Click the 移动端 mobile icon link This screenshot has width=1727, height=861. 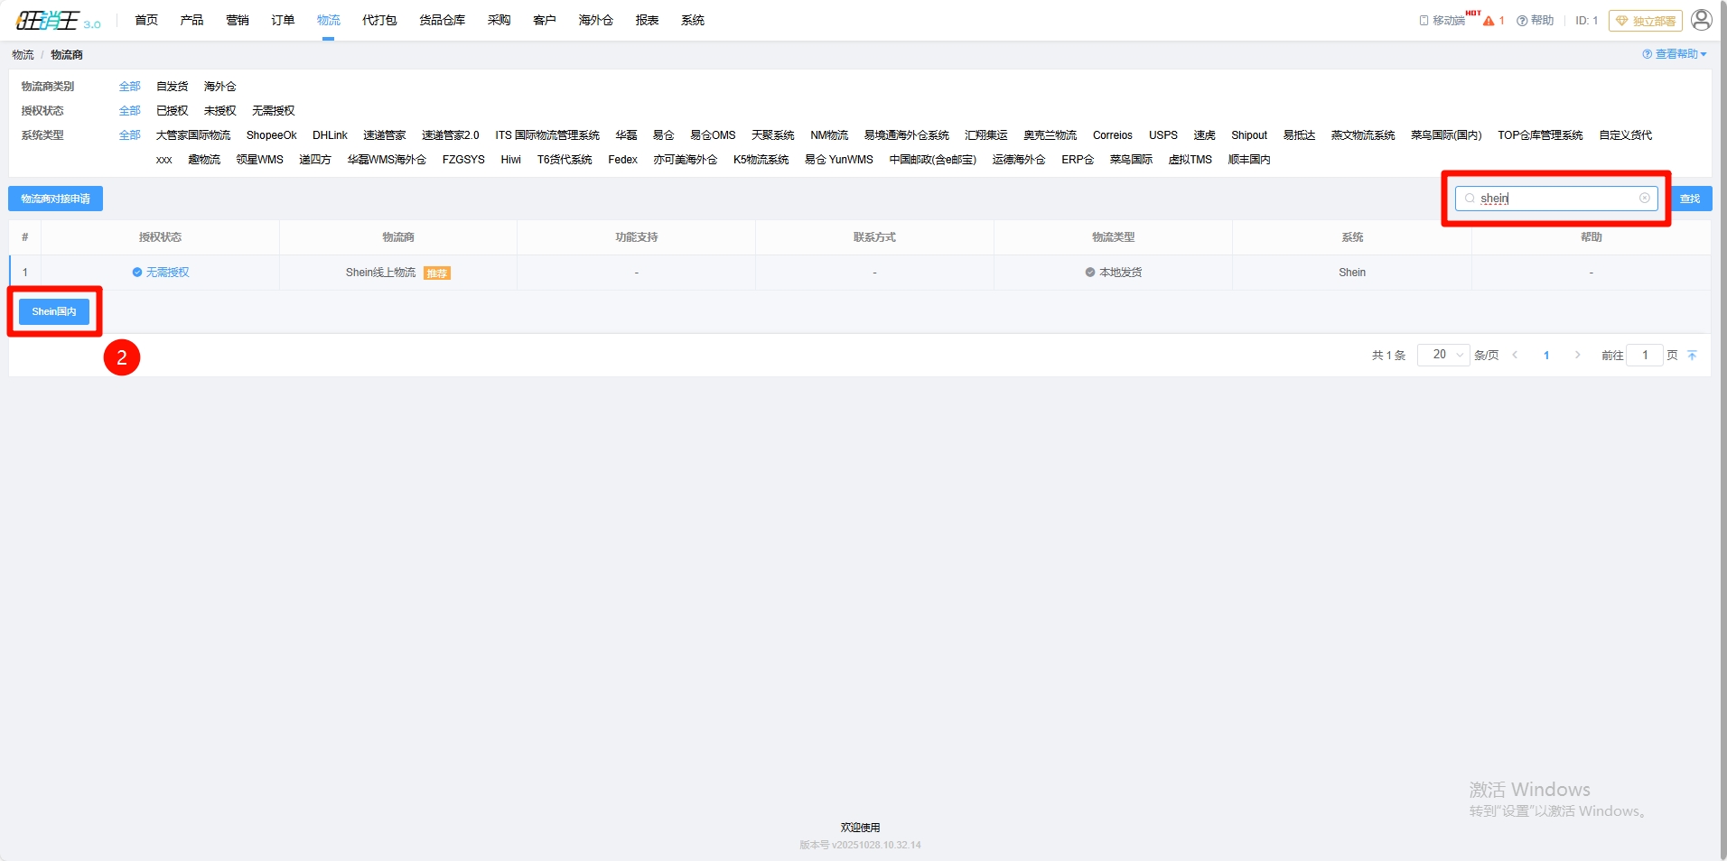coord(1442,21)
